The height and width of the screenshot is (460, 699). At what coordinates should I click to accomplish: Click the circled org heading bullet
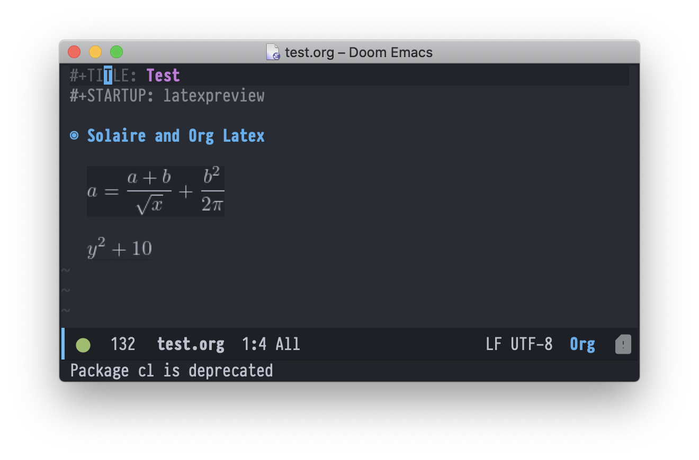coord(74,135)
